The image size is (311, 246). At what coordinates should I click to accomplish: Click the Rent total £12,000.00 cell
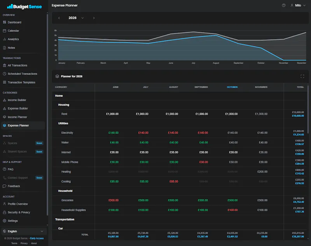(x=298, y=112)
